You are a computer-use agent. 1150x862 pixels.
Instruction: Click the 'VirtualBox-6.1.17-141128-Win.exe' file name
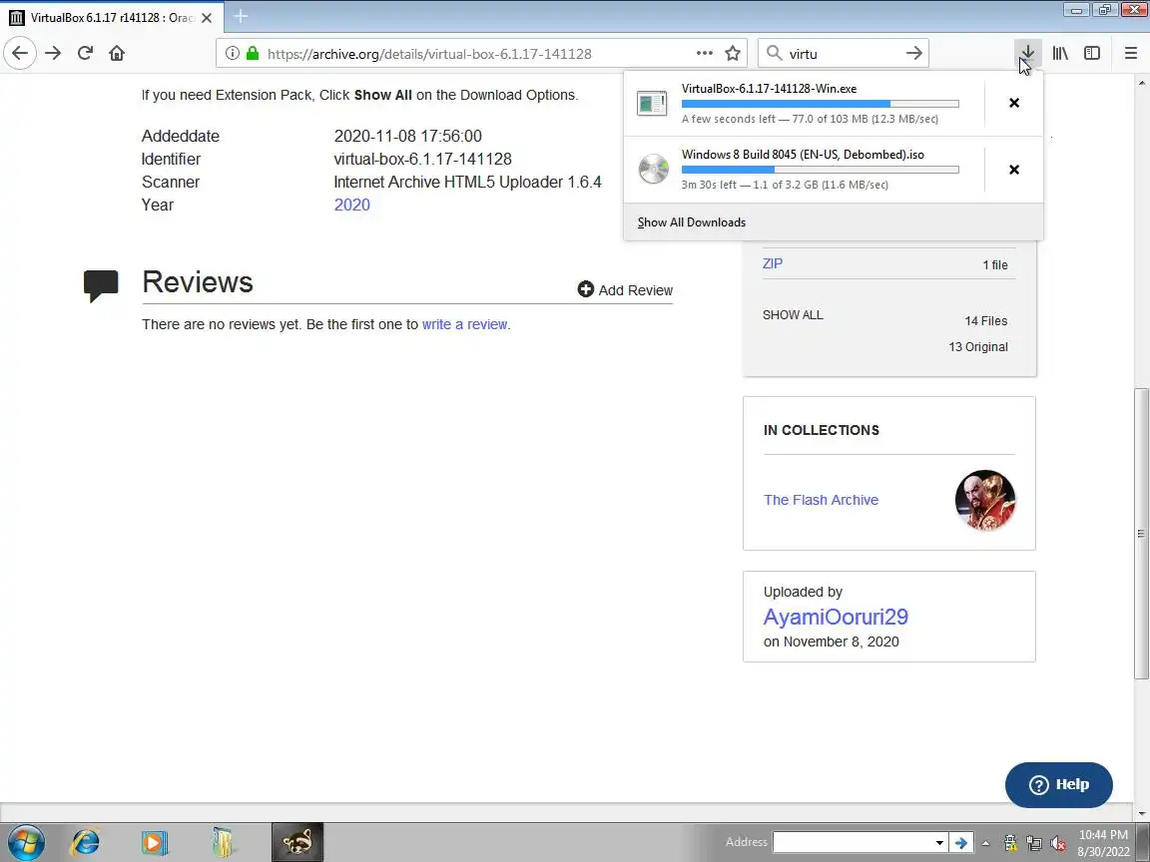point(769,88)
